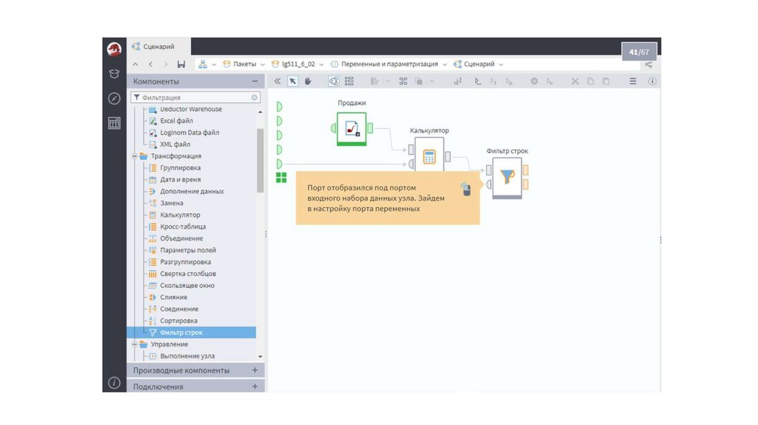This screenshot has width=758, height=425.
Task: Click the scissors cut icon
Action: point(574,81)
